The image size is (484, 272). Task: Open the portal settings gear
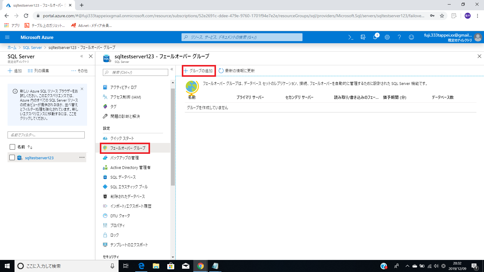click(387, 37)
